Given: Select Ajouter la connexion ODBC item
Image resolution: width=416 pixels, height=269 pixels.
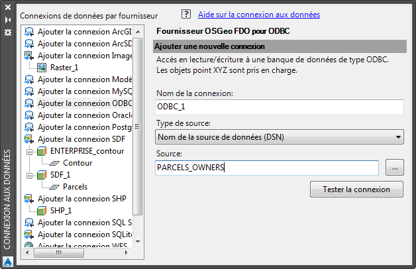Looking at the screenshot, I should point(84,103).
